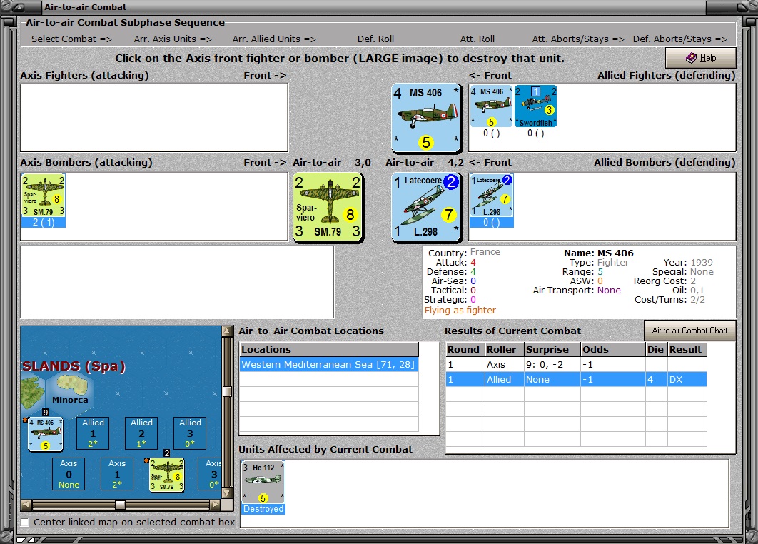Click the Att. Aborts/Stays subphase label

pos(578,39)
